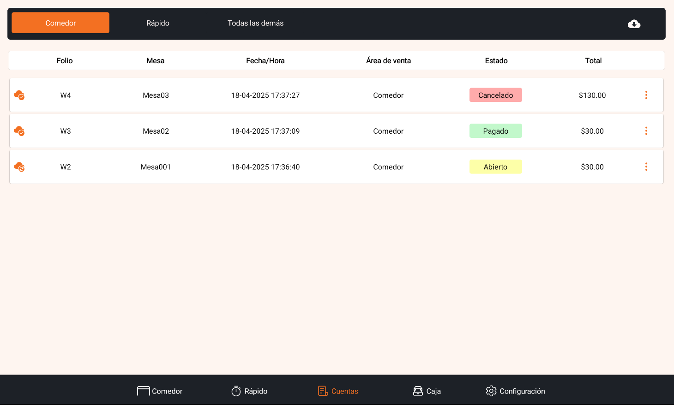674x405 pixels.
Task: Switch to the Rápido filter tab at top
Action: (158, 23)
